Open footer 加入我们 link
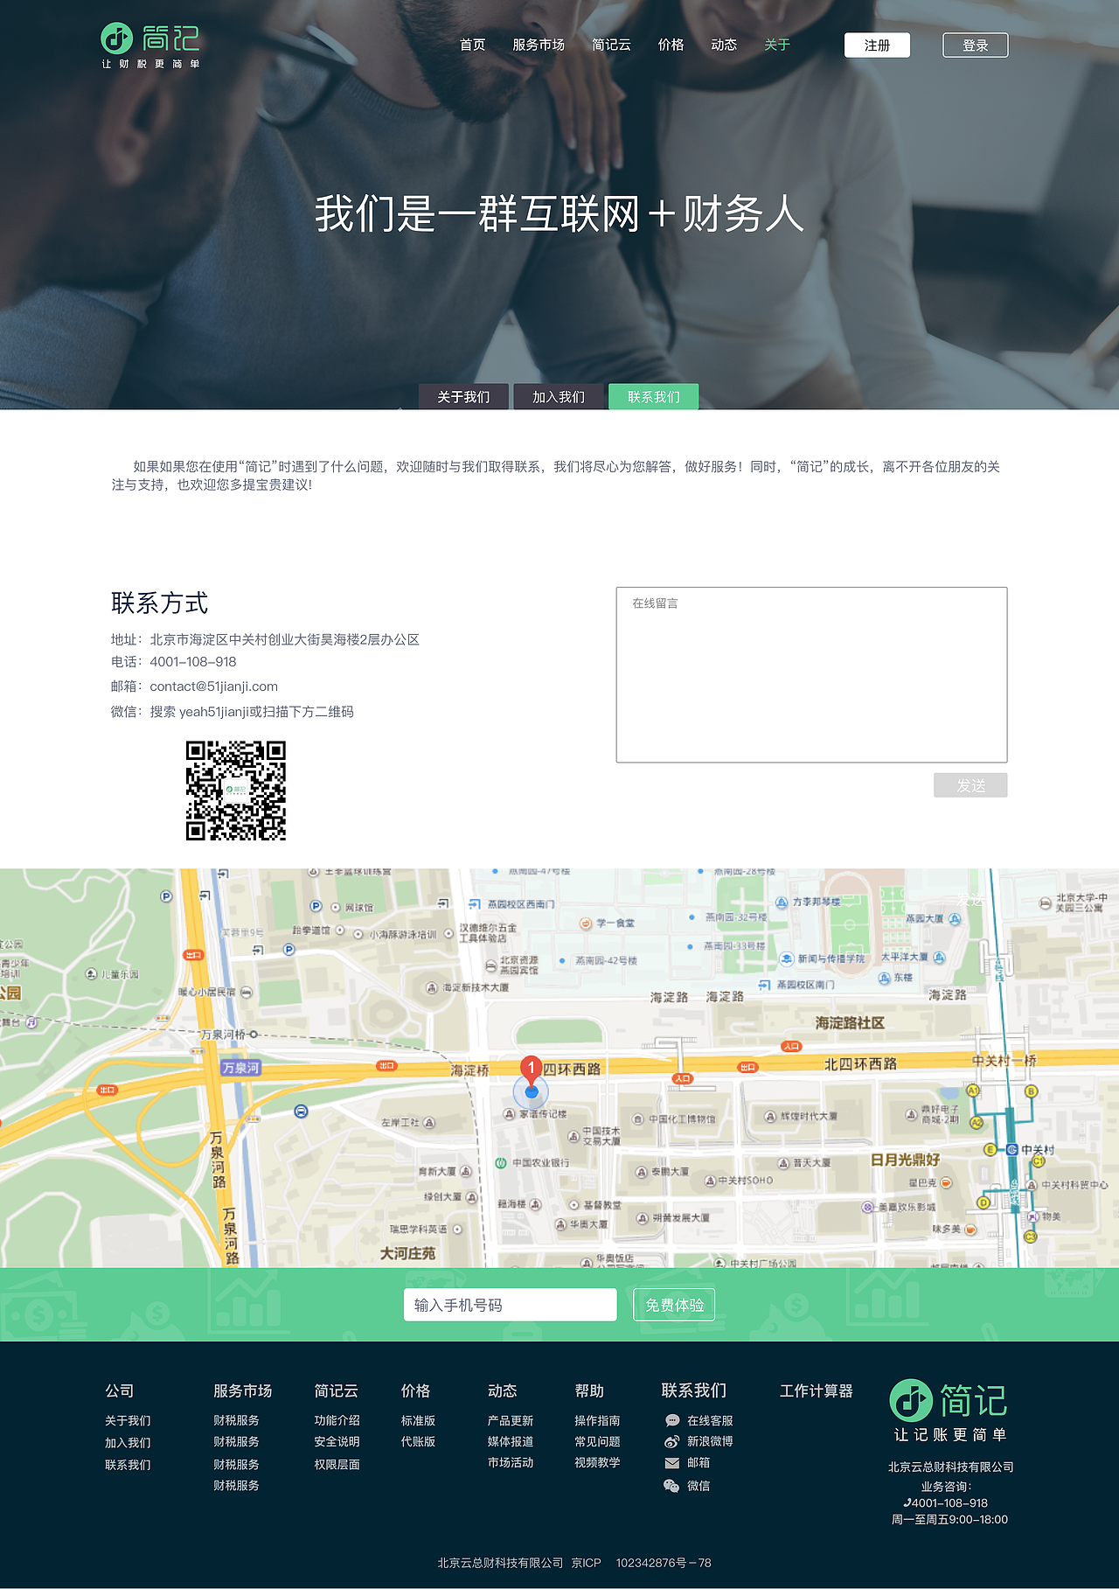Viewport: 1119px width, 1589px height. tap(128, 1443)
